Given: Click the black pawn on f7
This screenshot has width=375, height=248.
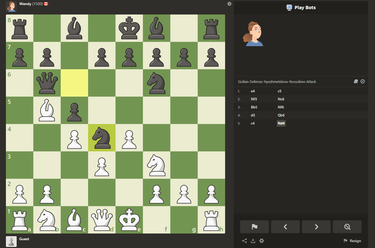Looking at the screenshot, I should (x=157, y=56).
